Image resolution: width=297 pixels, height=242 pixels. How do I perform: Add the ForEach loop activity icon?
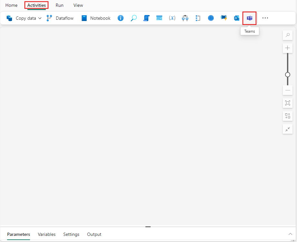click(198, 18)
